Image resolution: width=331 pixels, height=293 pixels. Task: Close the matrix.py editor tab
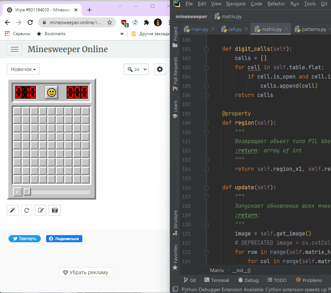(x=286, y=29)
